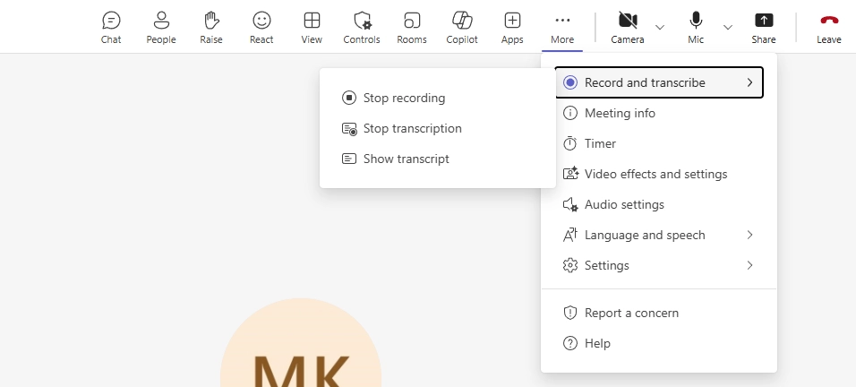
Task: Change the meeting View layout
Action: [312, 27]
